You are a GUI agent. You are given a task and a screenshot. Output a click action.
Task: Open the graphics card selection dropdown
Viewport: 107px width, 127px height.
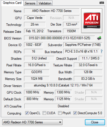coord(32,122)
